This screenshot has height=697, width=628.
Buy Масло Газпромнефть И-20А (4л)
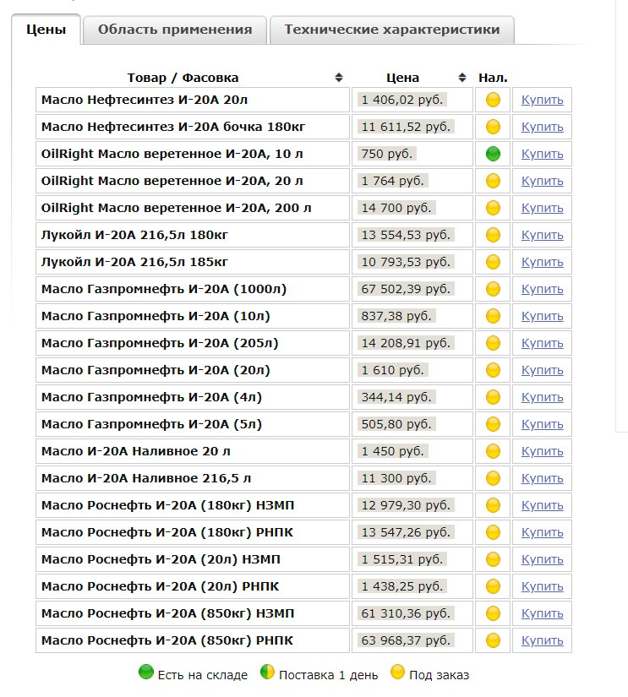pos(542,397)
